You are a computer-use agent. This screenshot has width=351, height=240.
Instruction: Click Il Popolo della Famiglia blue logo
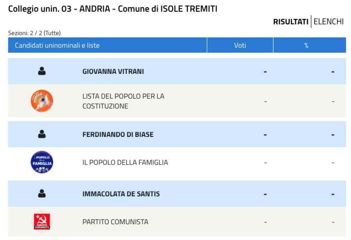42,162
